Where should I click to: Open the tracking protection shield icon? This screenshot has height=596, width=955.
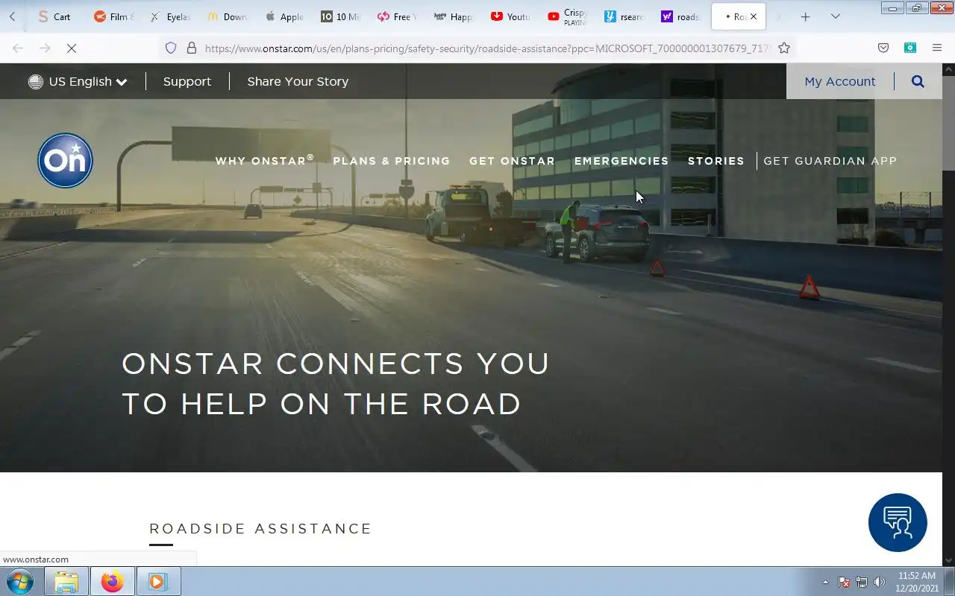tap(171, 48)
